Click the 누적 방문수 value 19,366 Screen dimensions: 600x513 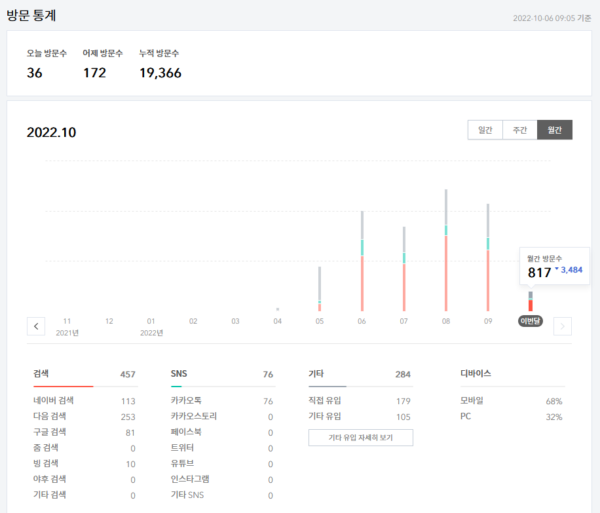[x=160, y=73]
